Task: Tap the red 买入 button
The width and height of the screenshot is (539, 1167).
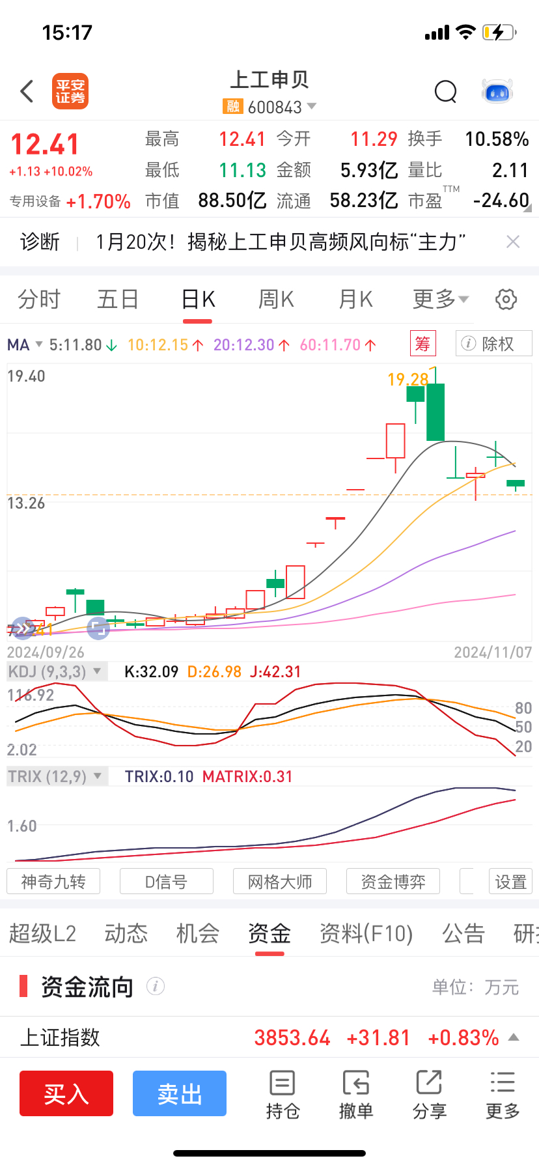Action: click(x=66, y=1093)
